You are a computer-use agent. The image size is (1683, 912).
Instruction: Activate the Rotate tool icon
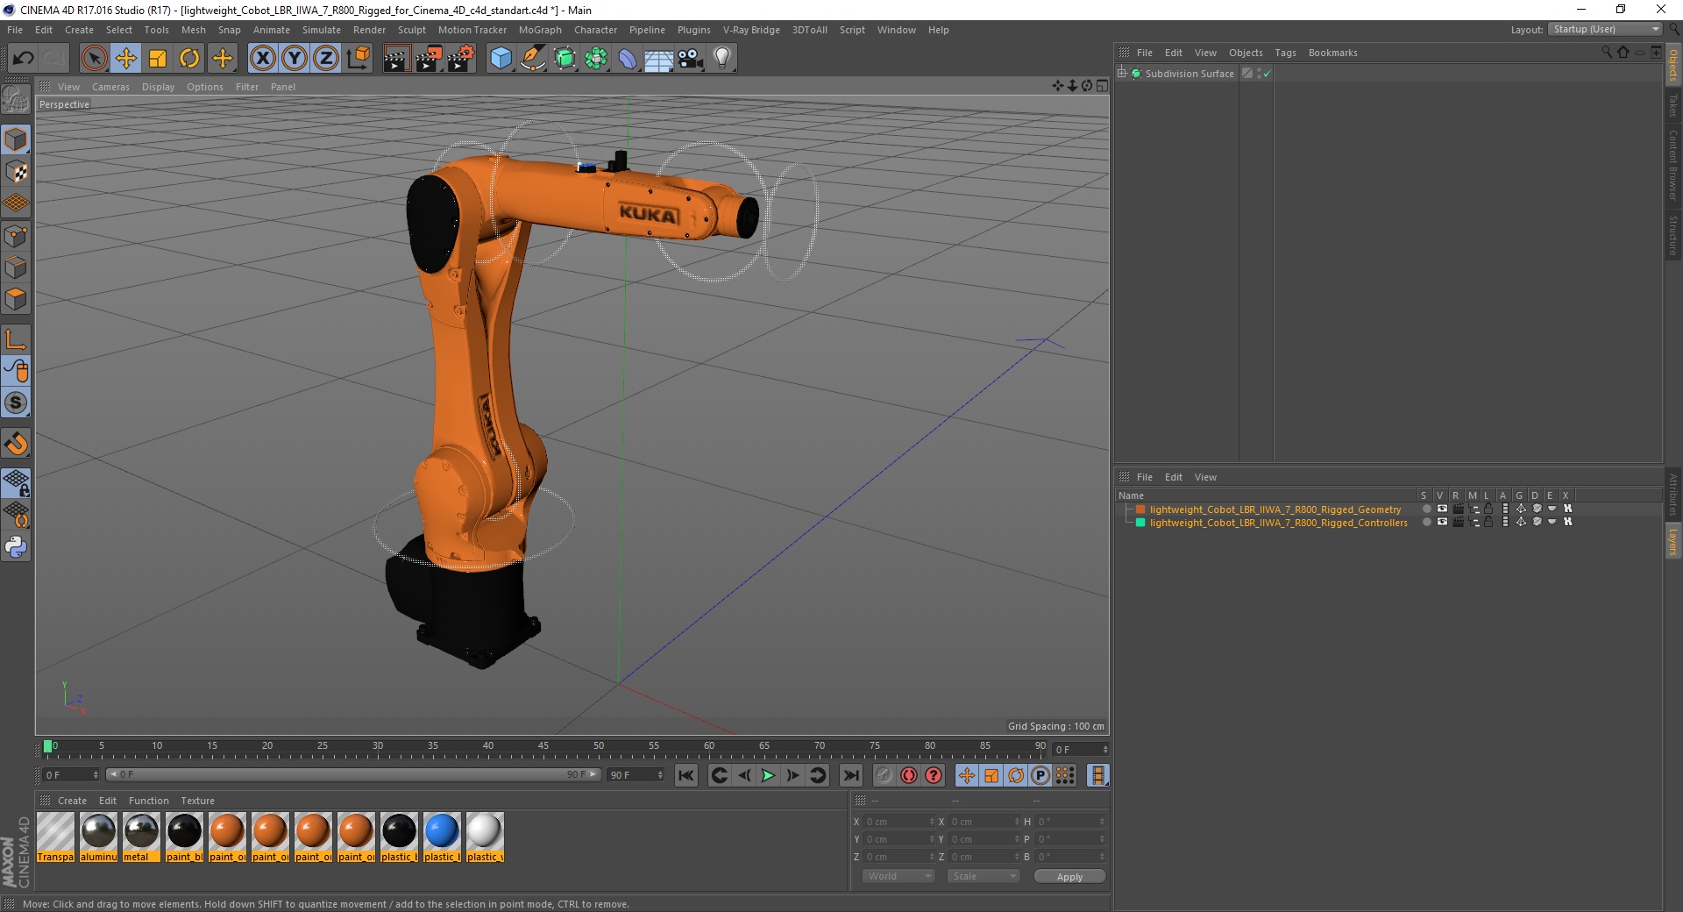tap(189, 59)
